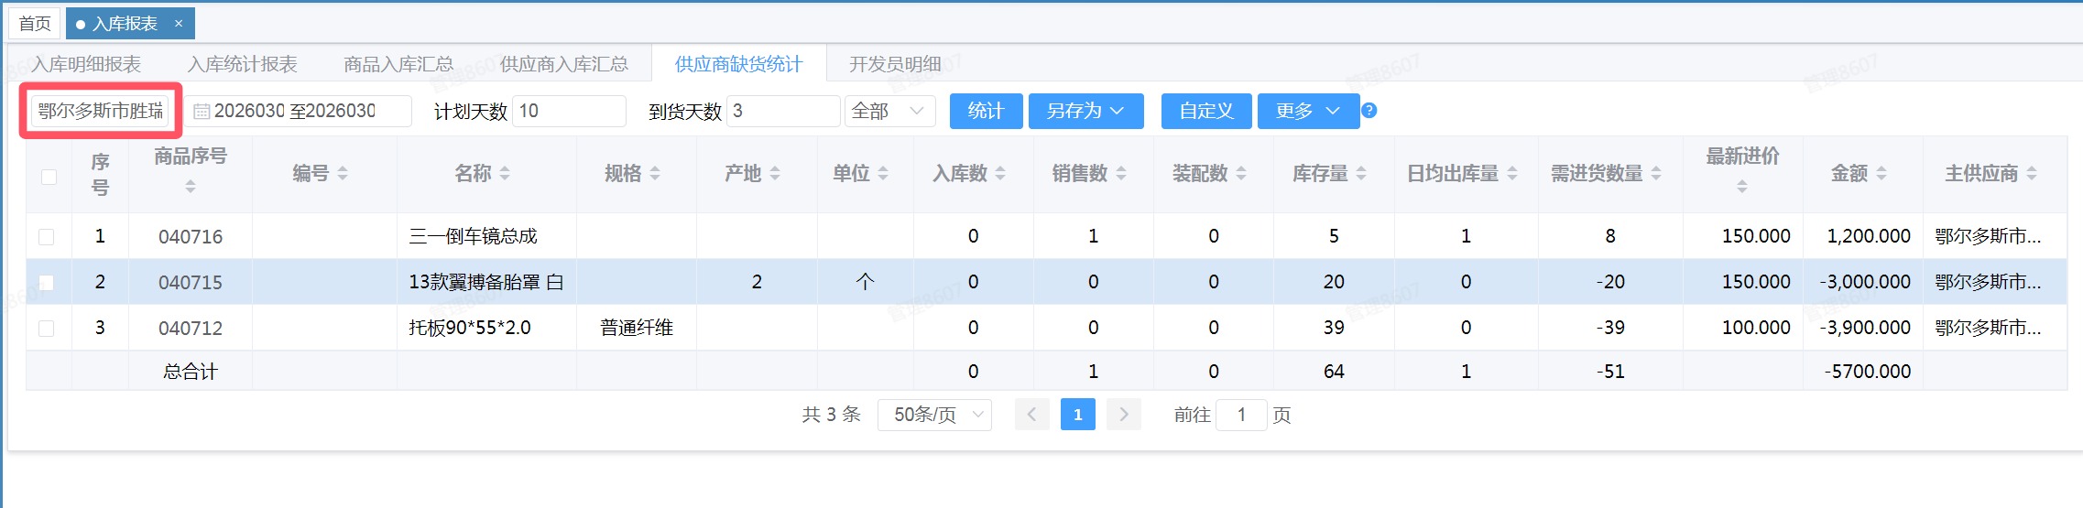2083x508 pixels.
Task: Click the 自定义 button
Action: [x=1206, y=111]
